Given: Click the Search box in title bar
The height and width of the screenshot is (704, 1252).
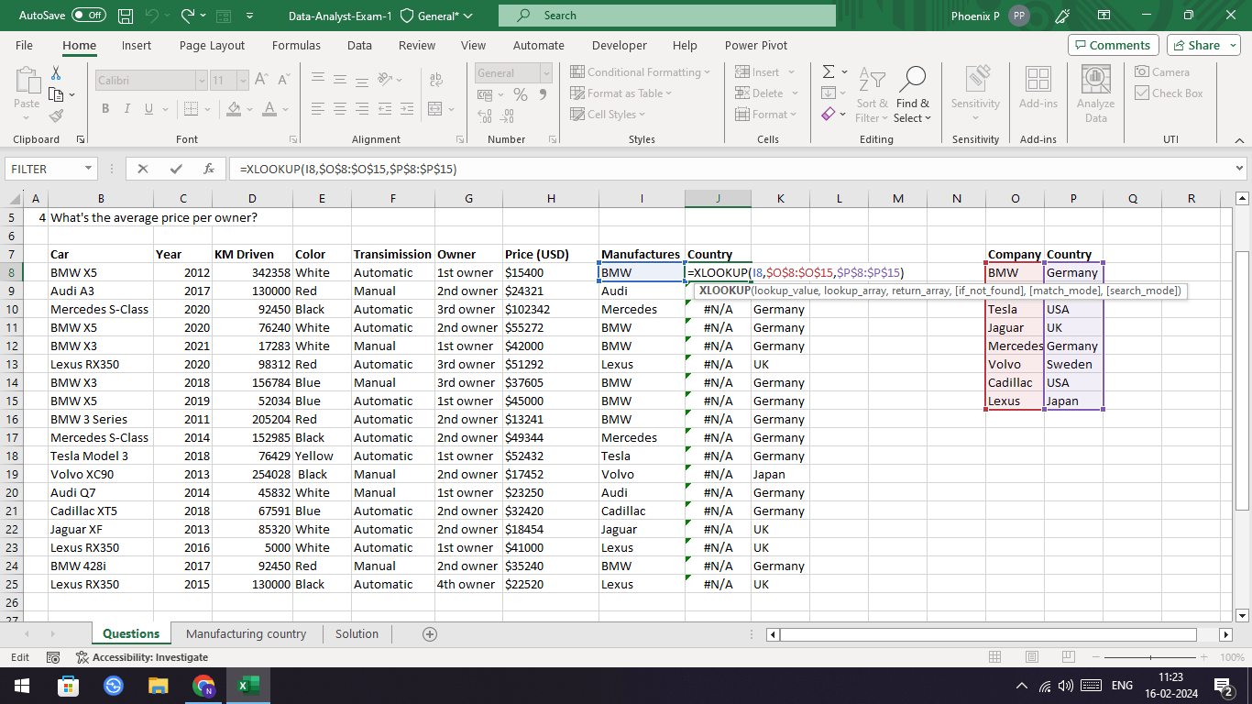Looking at the screenshot, I should tap(667, 16).
